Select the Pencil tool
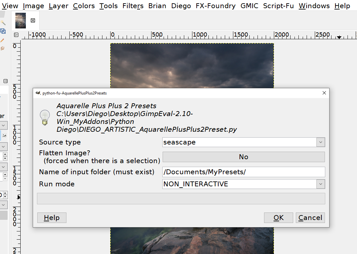 [x=2, y=40]
